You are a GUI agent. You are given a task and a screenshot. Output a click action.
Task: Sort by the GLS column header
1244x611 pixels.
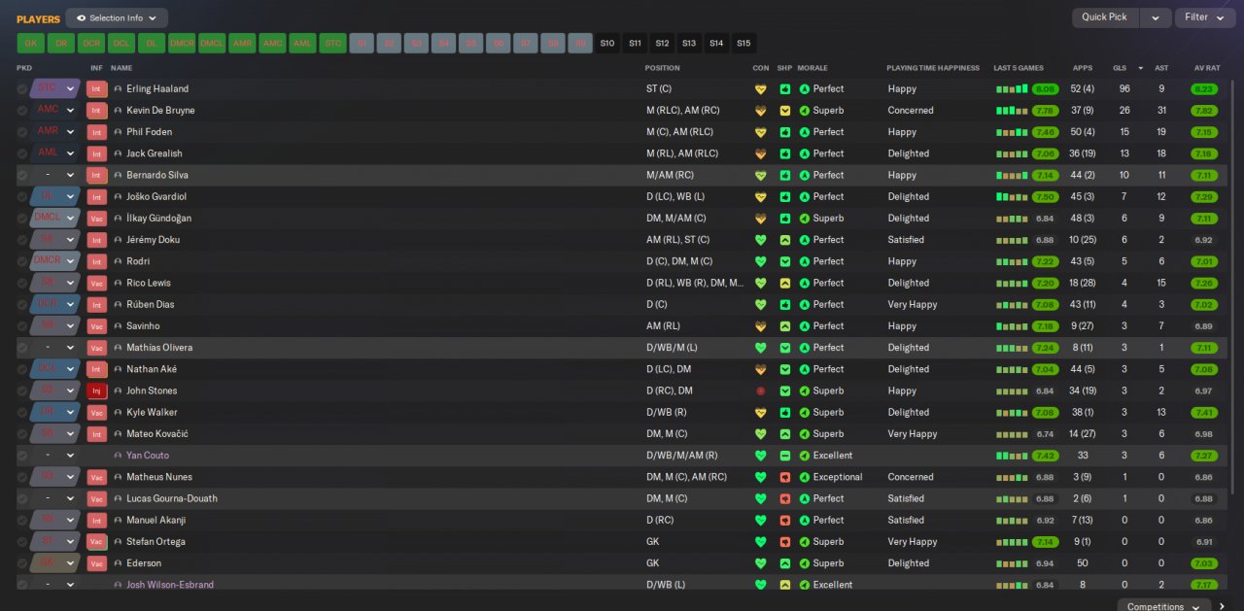click(1120, 68)
